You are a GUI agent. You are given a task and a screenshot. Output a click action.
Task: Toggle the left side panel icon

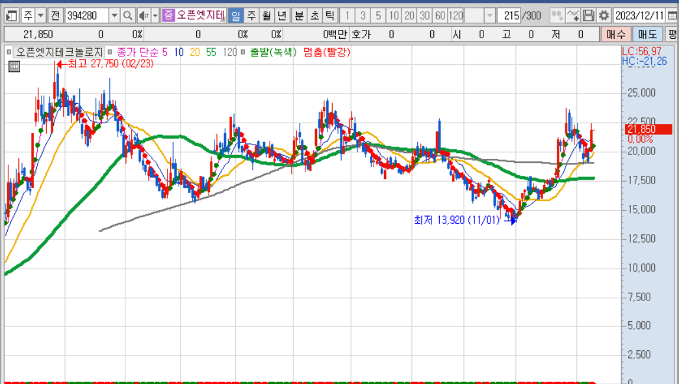(x=11, y=16)
